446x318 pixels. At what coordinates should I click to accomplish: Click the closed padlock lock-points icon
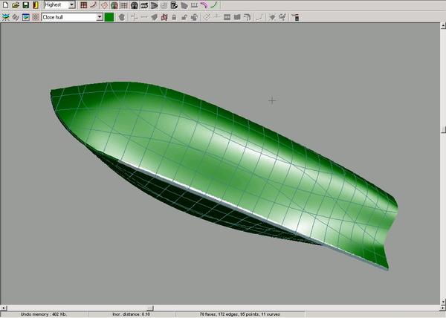174,17
